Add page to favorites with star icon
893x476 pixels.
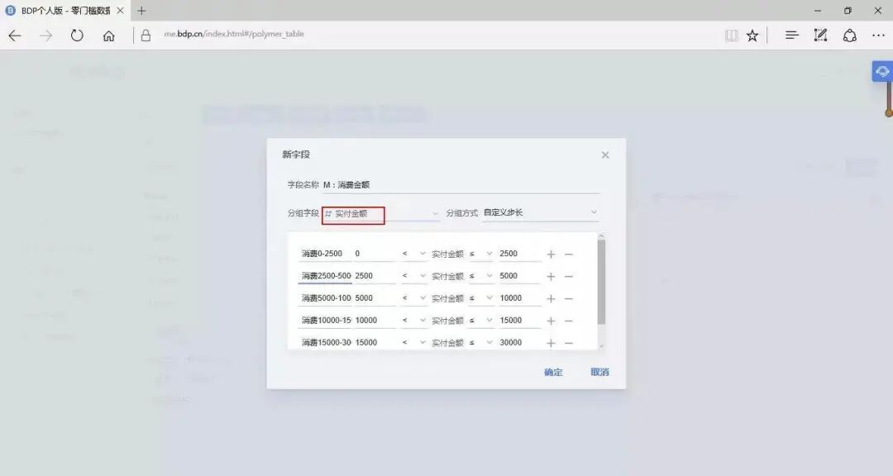tap(752, 35)
